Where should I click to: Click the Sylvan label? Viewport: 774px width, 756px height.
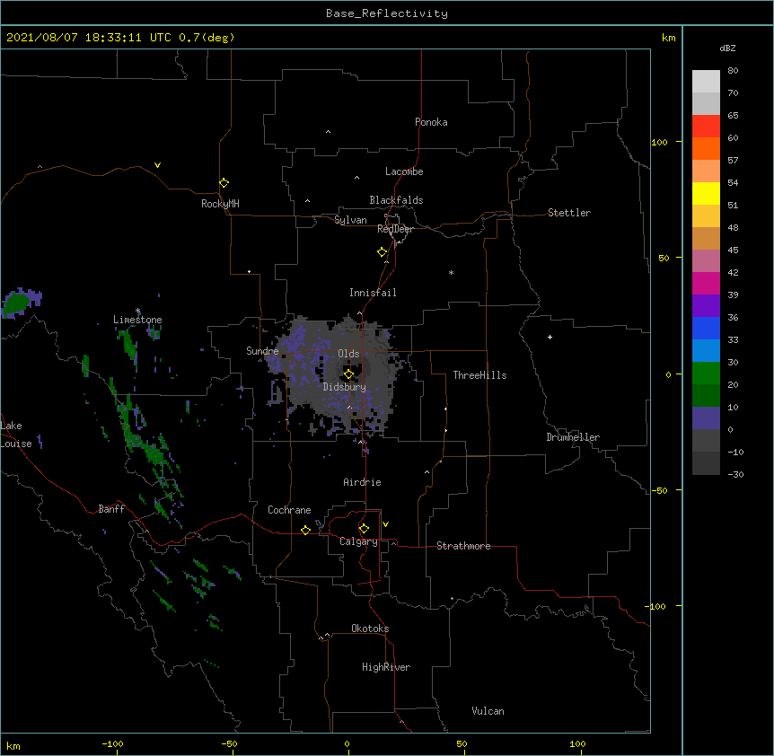click(350, 220)
